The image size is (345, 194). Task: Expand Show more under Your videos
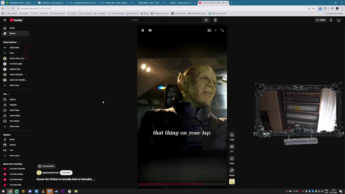point(15,126)
